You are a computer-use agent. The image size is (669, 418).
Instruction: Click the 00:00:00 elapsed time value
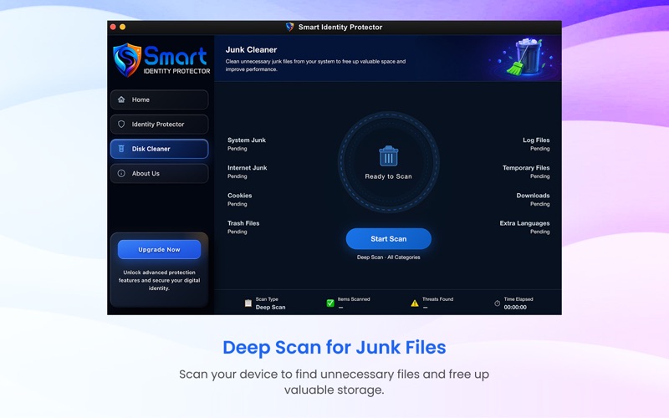point(515,307)
